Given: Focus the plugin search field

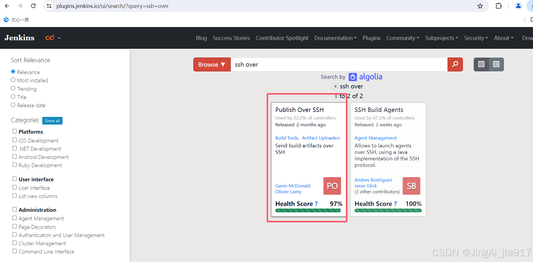Looking at the screenshot, I should pos(339,64).
